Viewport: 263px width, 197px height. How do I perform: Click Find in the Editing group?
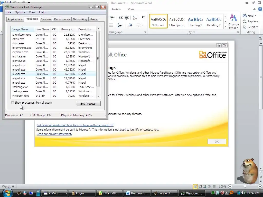(x=249, y=16)
